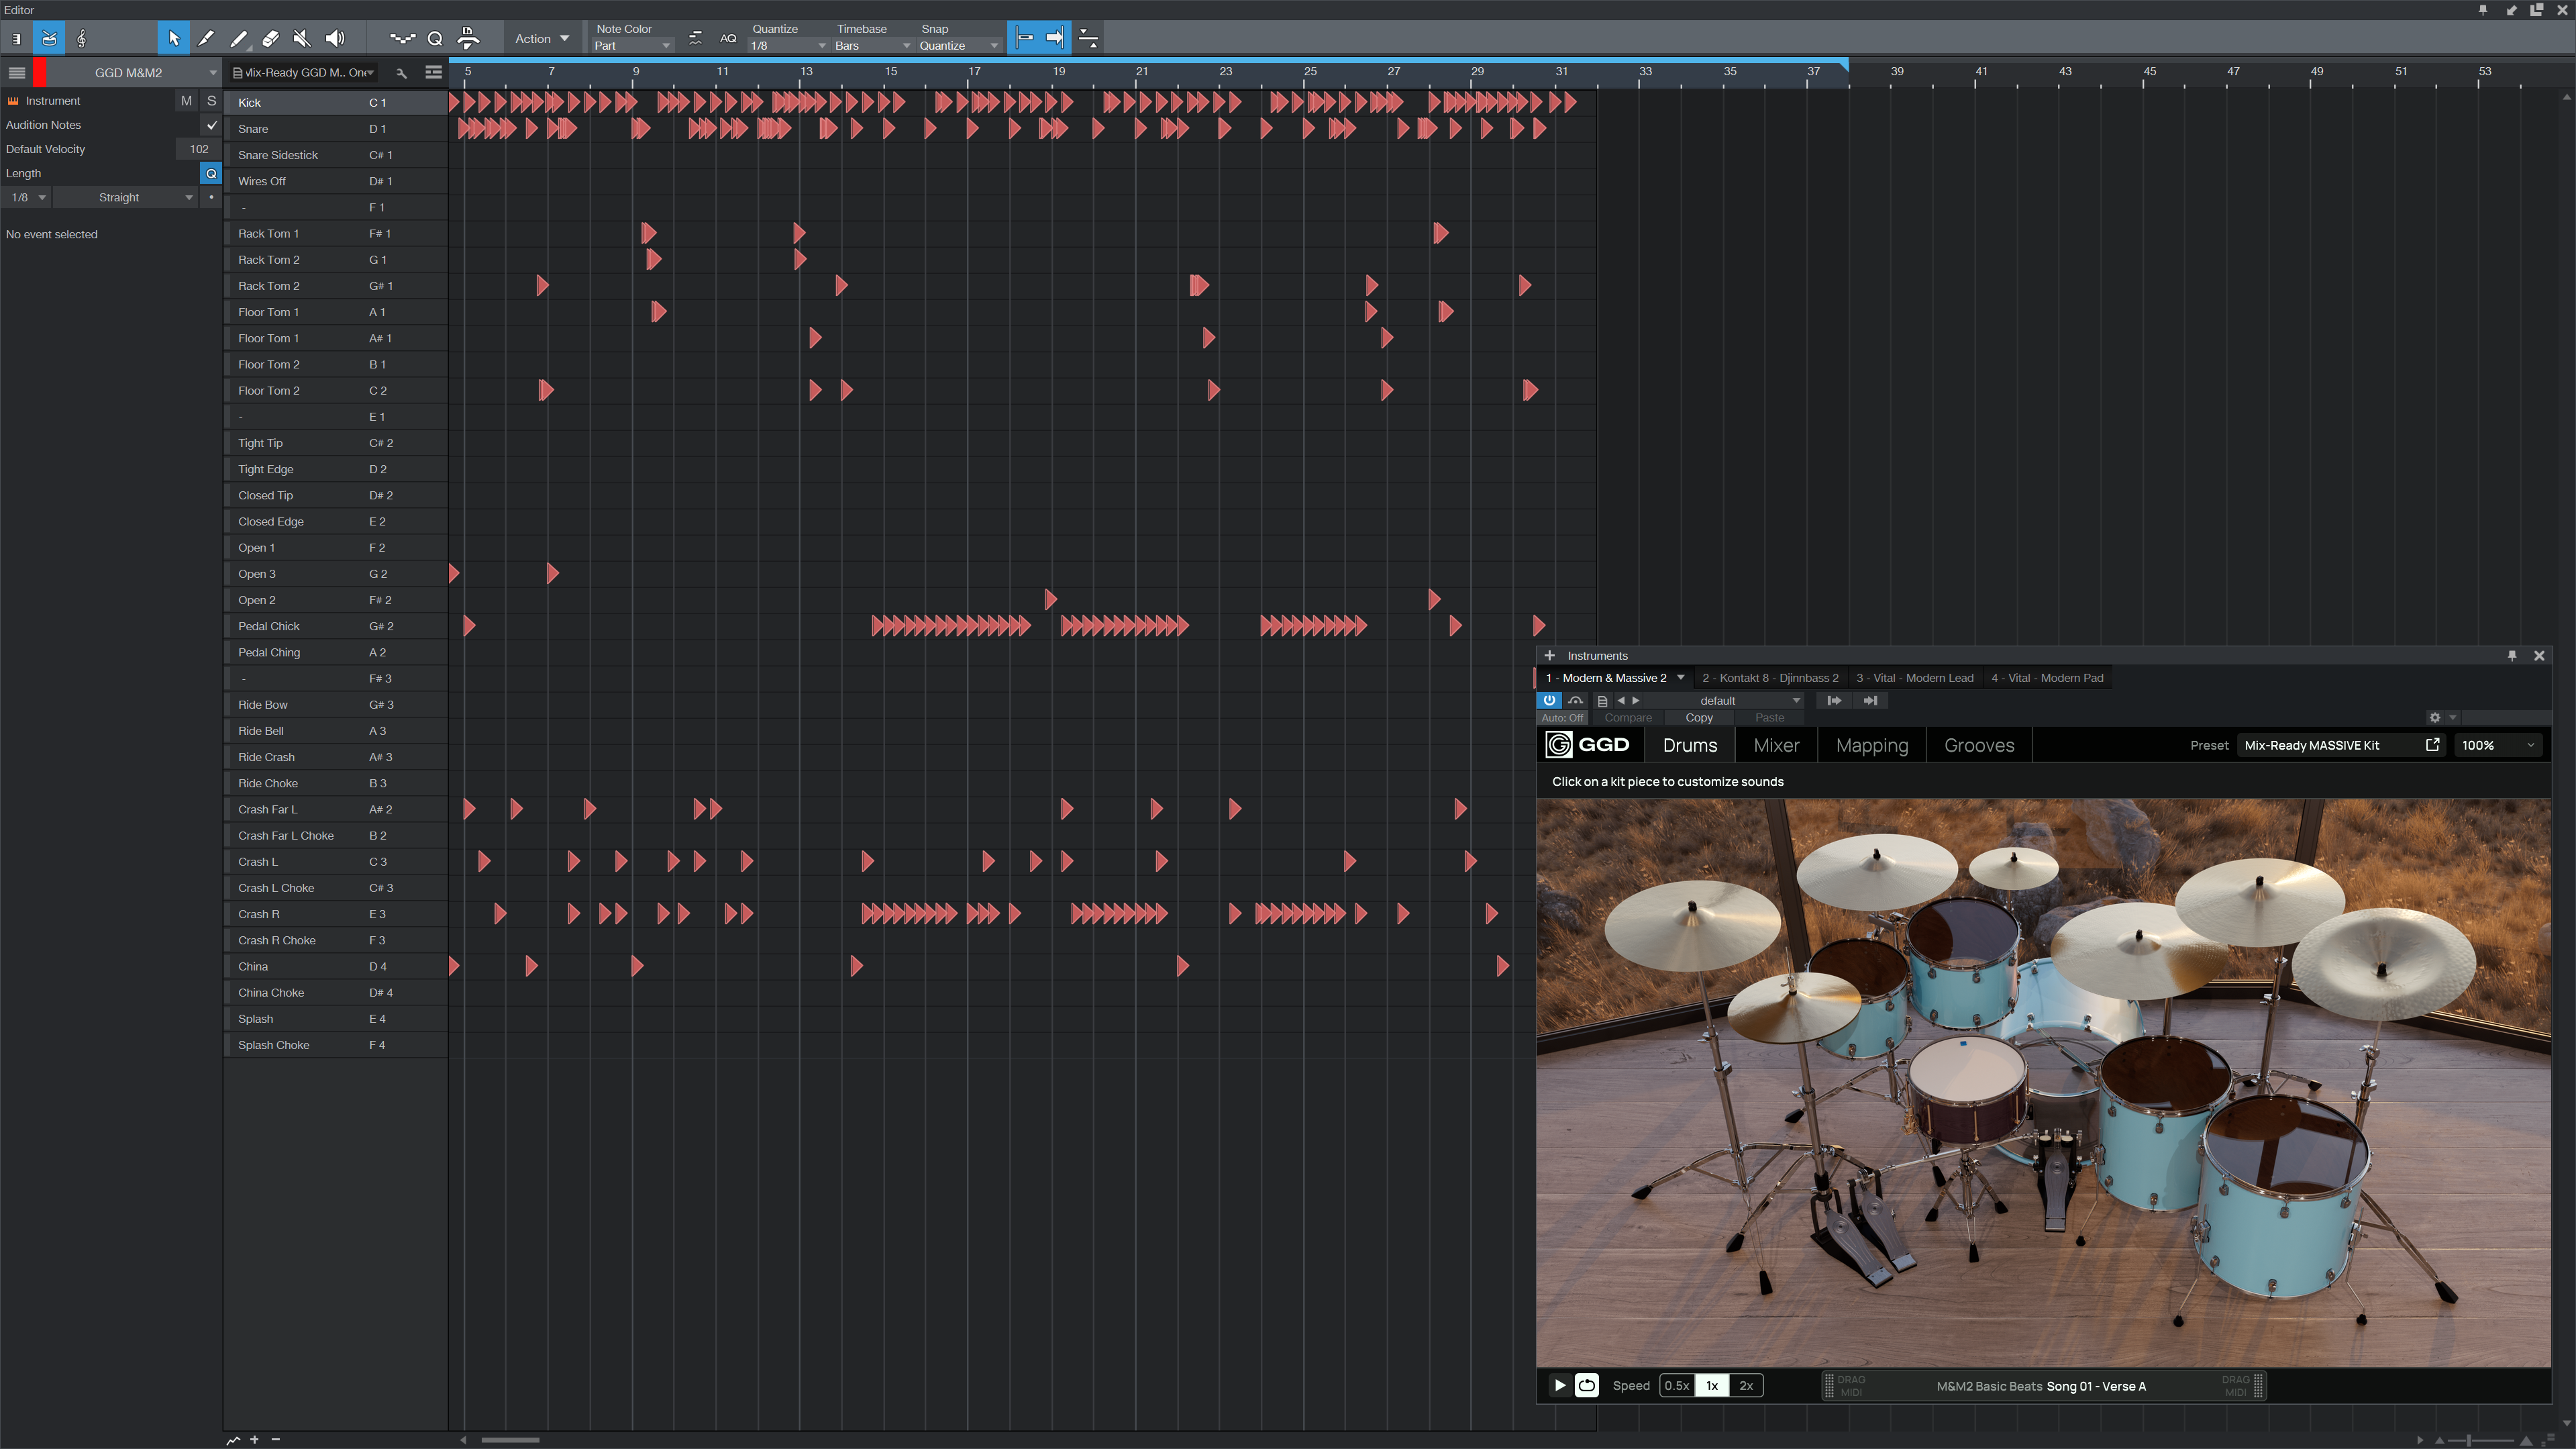Switch to the GGD Mixer tab
Image resolution: width=2576 pixels, height=1449 pixels.
(x=1776, y=745)
